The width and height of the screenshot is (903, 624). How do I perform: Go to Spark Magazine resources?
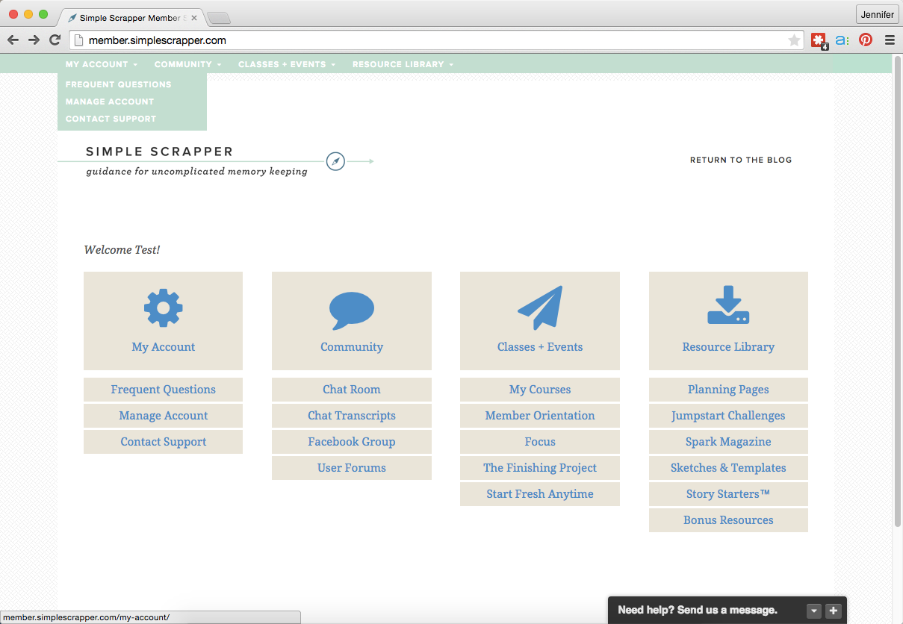click(728, 442)
